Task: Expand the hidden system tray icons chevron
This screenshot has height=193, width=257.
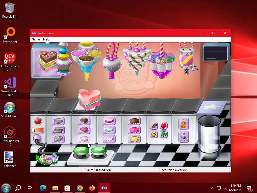Action: pyautogui.click(x=212, y=188)
